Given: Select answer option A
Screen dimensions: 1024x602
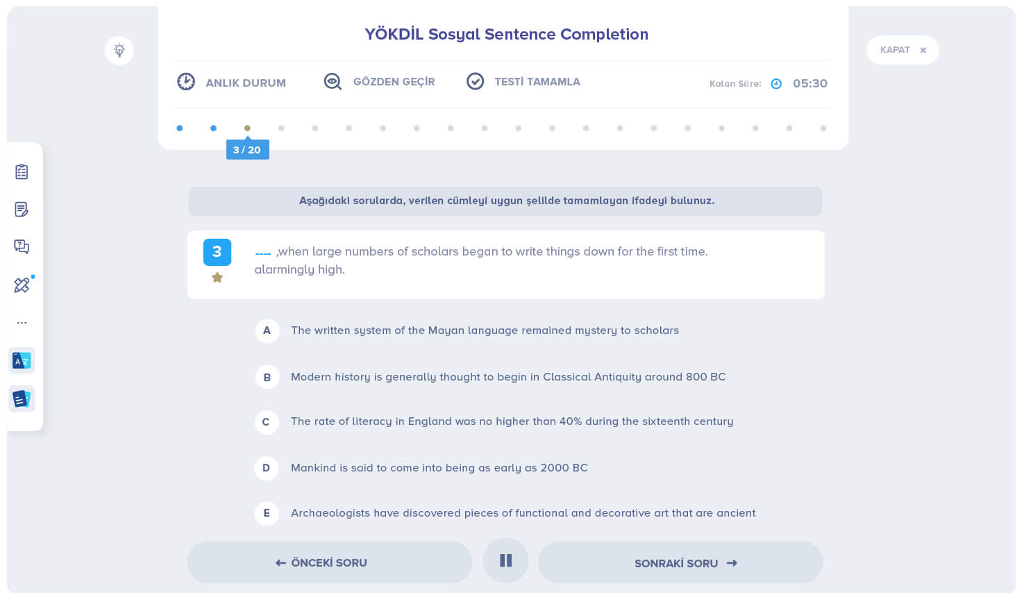Looking at the screenshot, I should [x=267, y=331].
